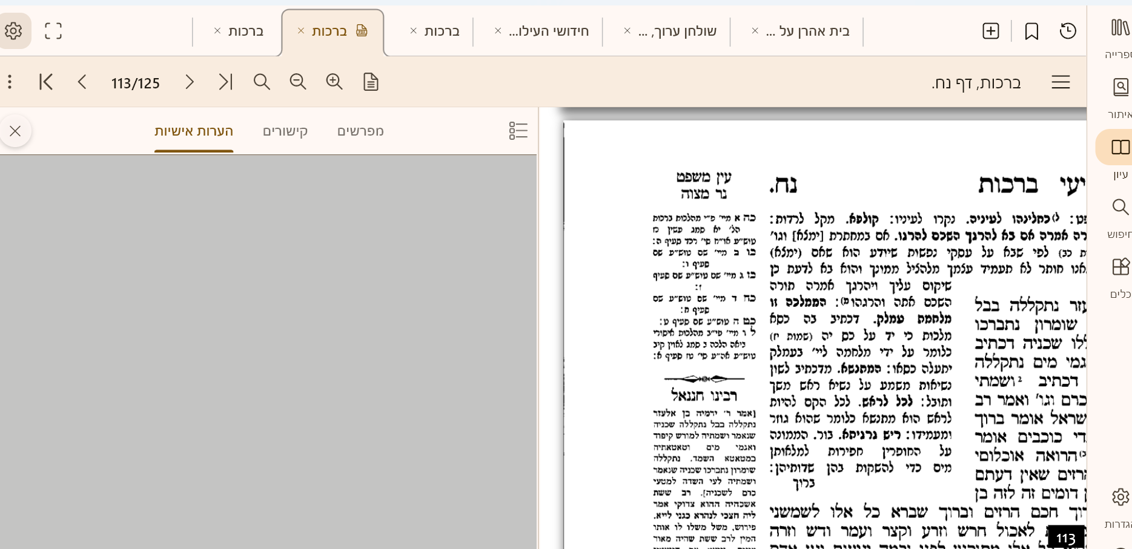Image resolution: width=1132 pixels, height=549 pixels.
Task: Go to next page arrow
Action: pyautogui.click(x=190, y=82)
